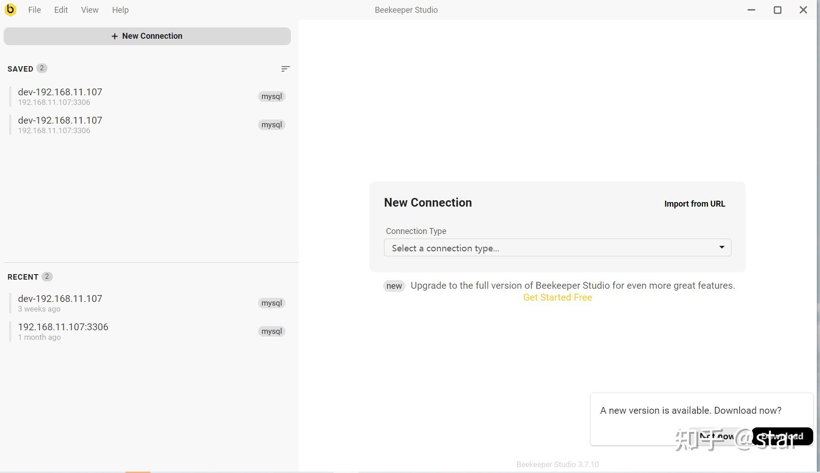Open the Help menu
Screen dimensions: 820x473
[x=120, y=10]
